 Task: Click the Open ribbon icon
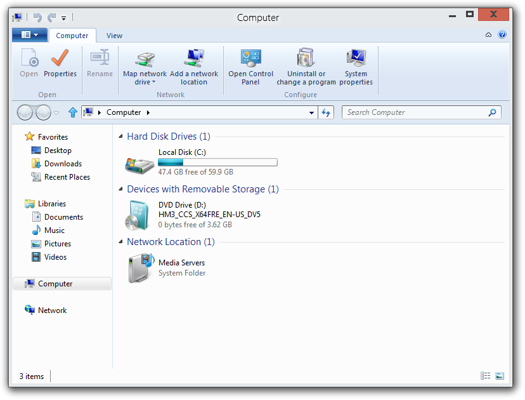pos(29,58)
